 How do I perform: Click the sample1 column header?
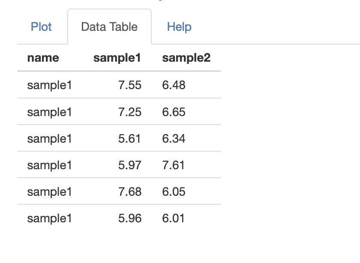coord(117,58)
